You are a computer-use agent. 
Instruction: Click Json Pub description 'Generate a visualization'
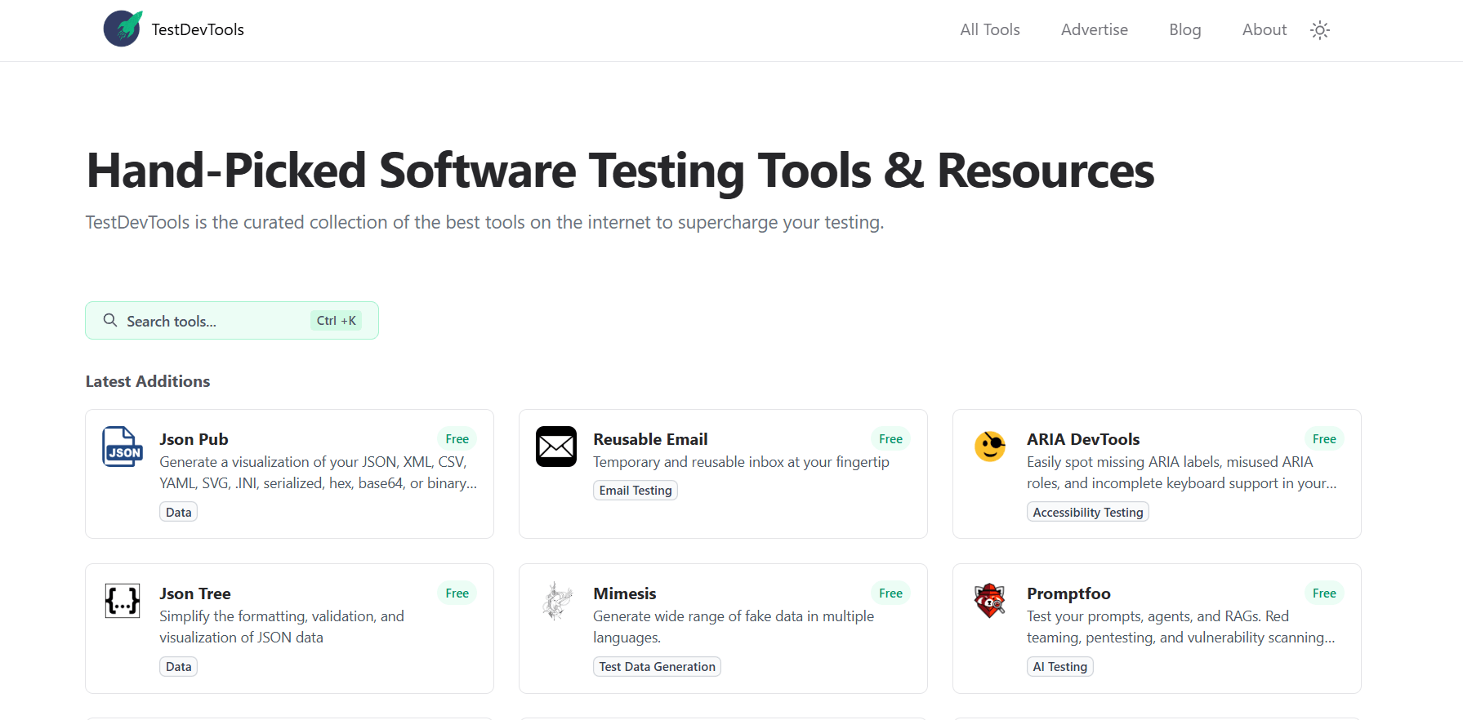click(x=318, y=473)
